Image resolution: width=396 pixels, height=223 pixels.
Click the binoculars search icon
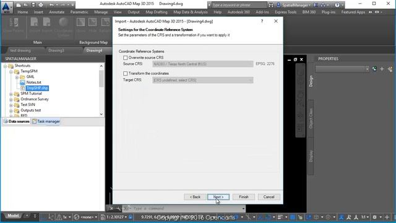271,5
